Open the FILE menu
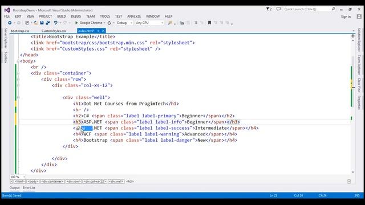The image size is (365, 205). pos(7,17)
